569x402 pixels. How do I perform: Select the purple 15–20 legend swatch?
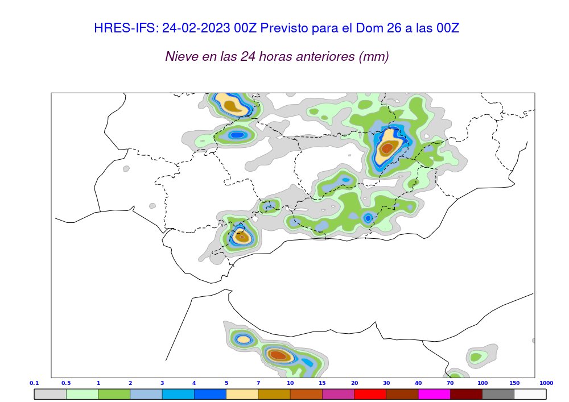point(338,394)
